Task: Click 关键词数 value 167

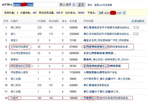Action: (x=35, y=13)
